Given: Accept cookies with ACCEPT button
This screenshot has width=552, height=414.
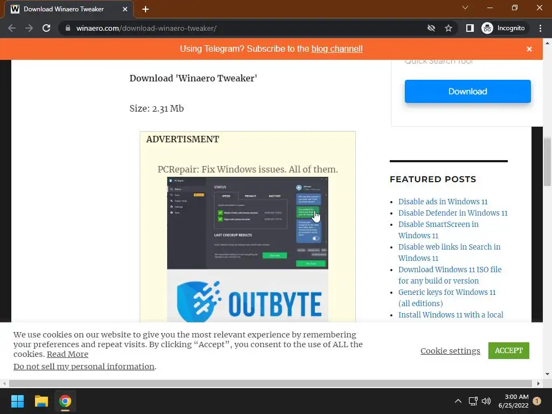Looking at the screenshot, I should click(x=509, y=350).
